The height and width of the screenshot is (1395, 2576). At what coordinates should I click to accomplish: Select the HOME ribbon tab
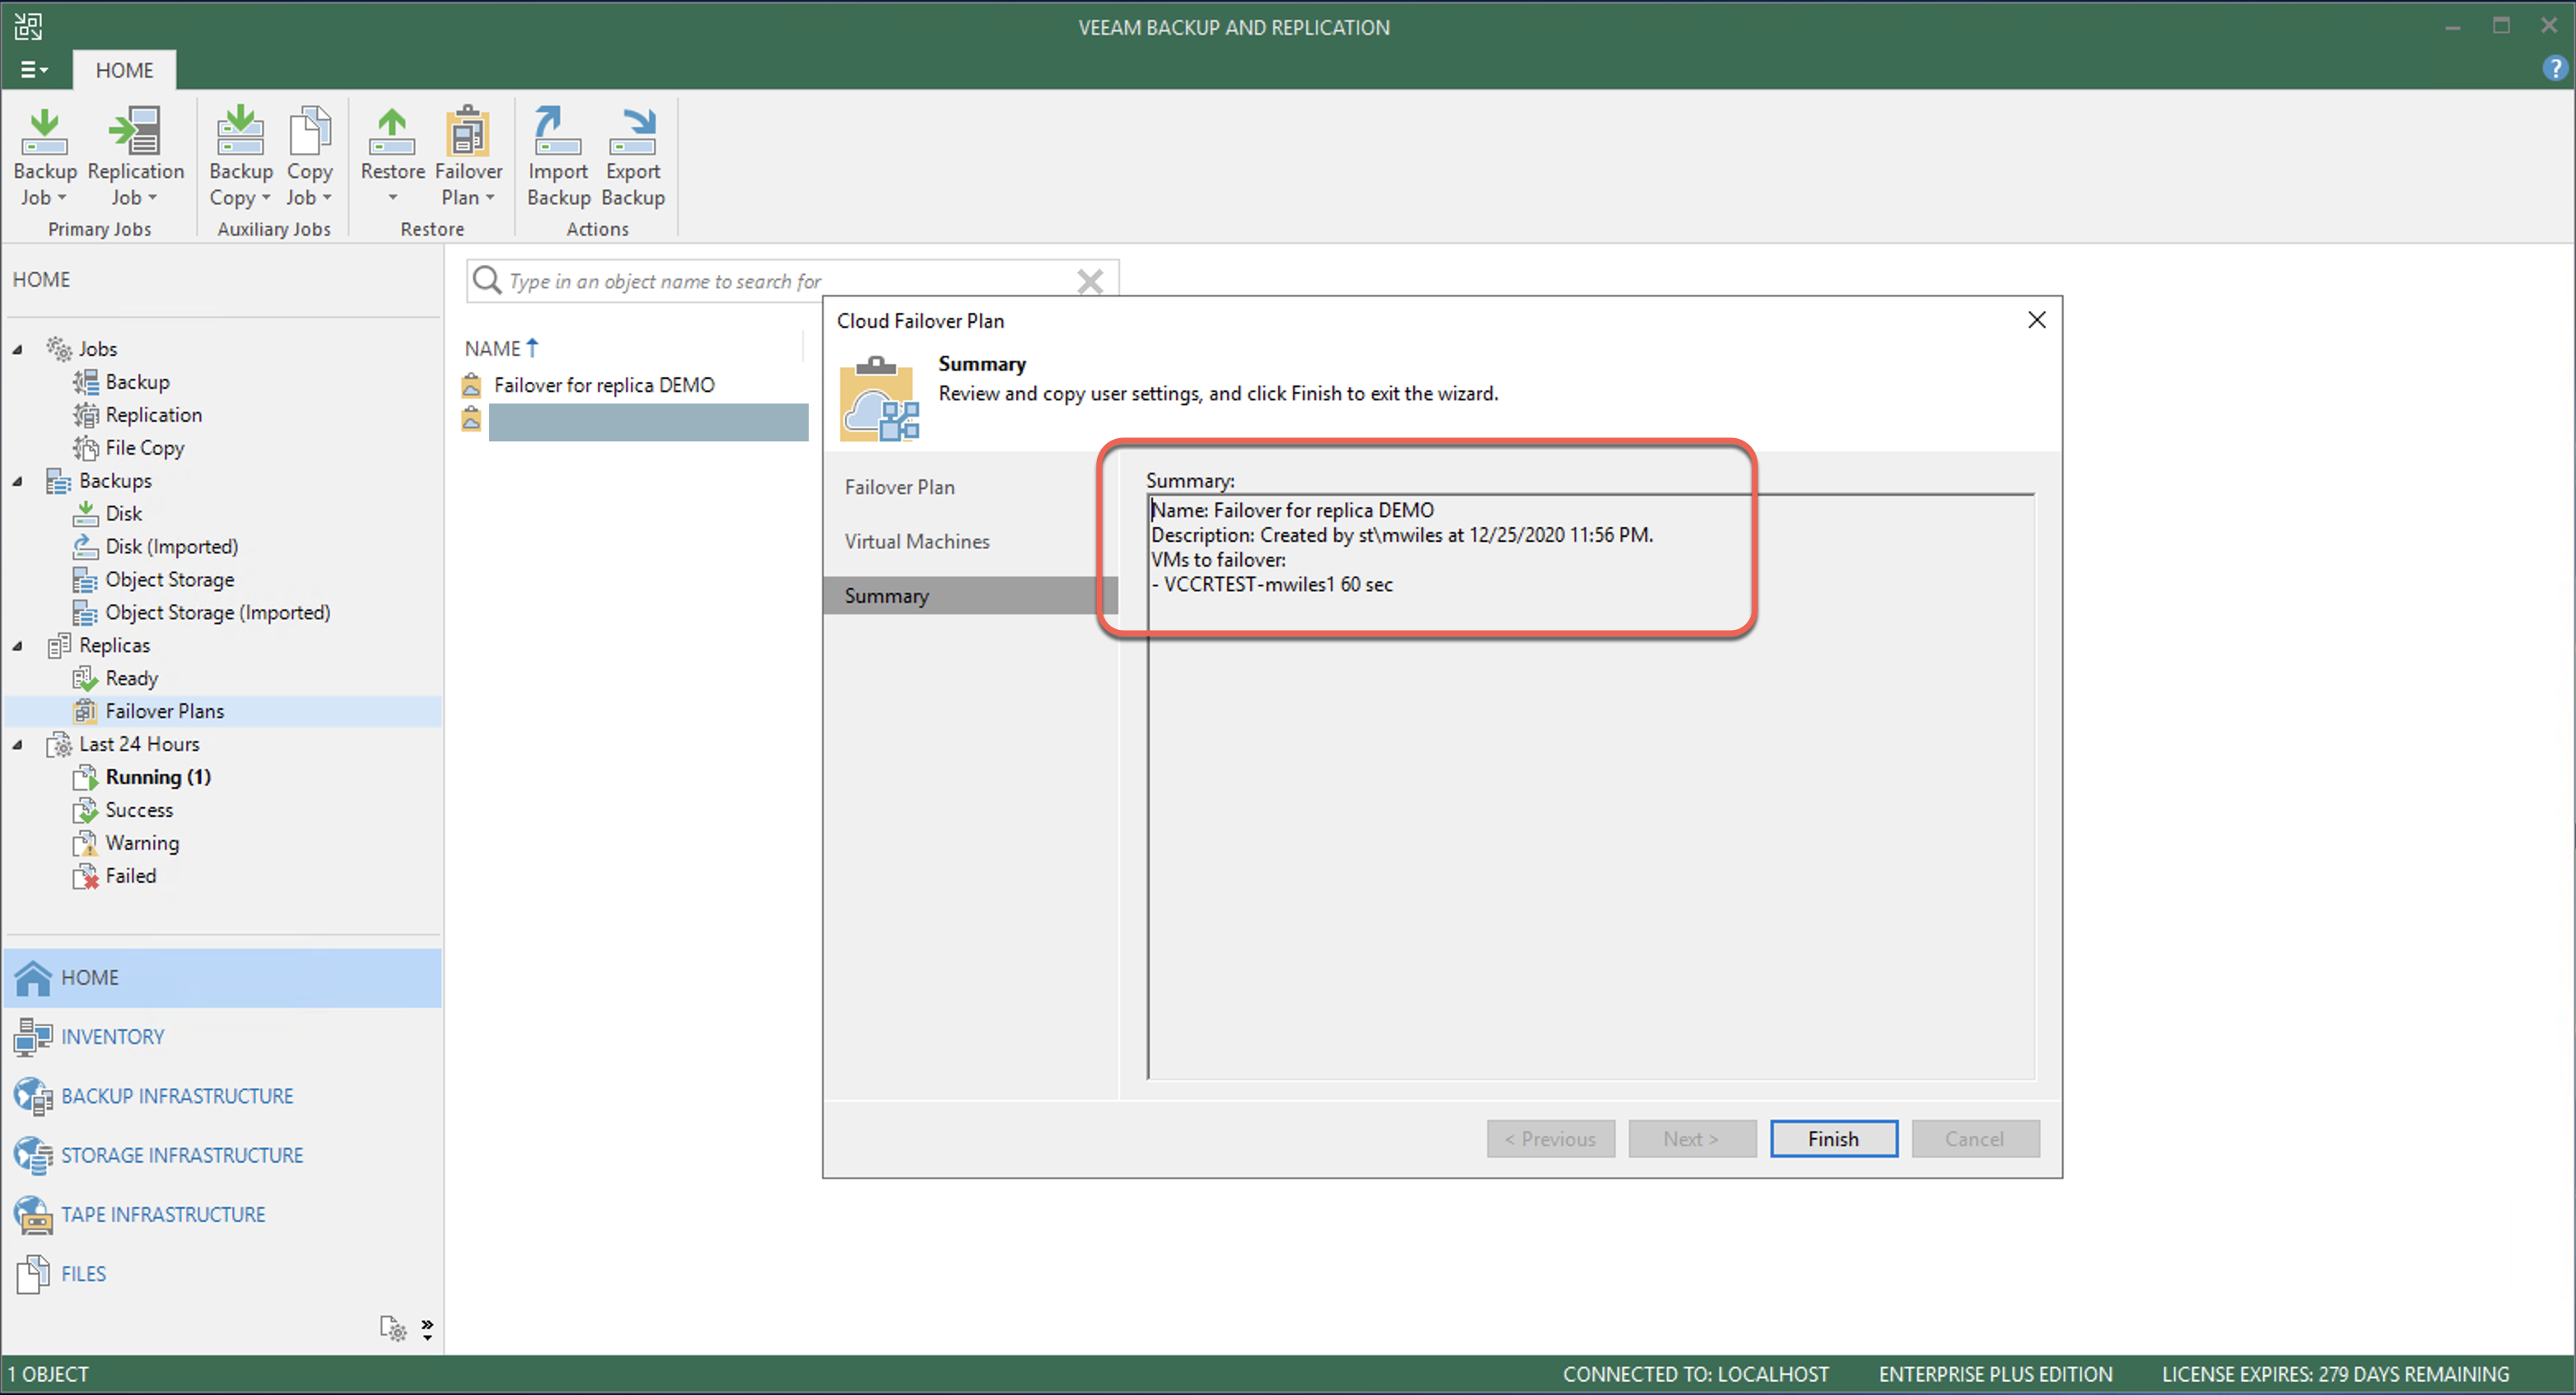pyautogui.click(x=124, y=70)
